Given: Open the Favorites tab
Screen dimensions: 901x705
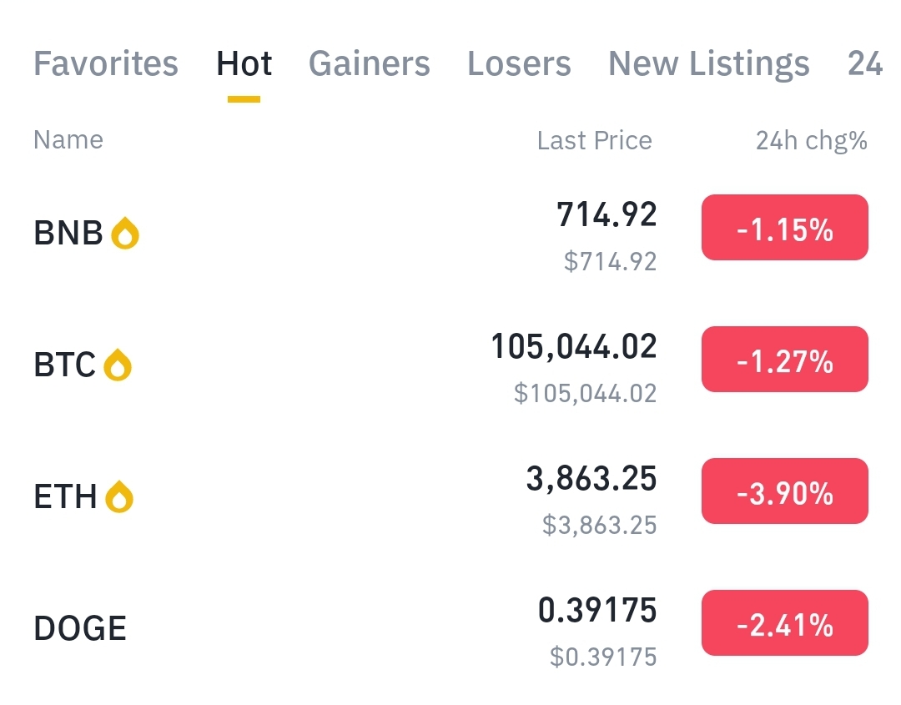Looking at the screenshot, I should pos(106,64).
